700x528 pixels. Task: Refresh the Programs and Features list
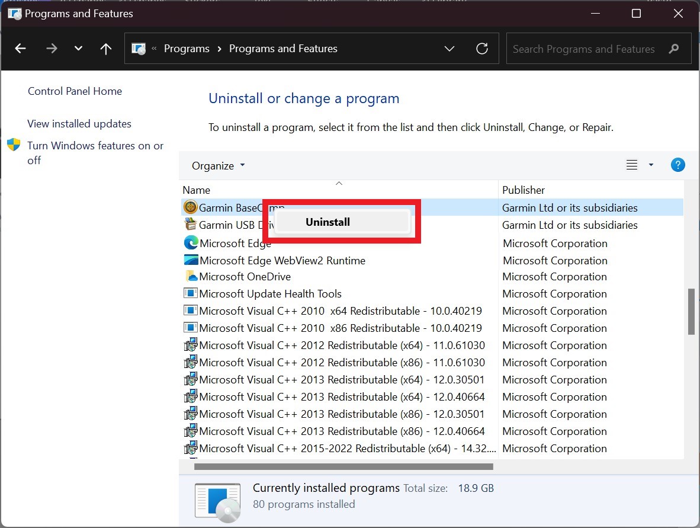pos(482,48)
